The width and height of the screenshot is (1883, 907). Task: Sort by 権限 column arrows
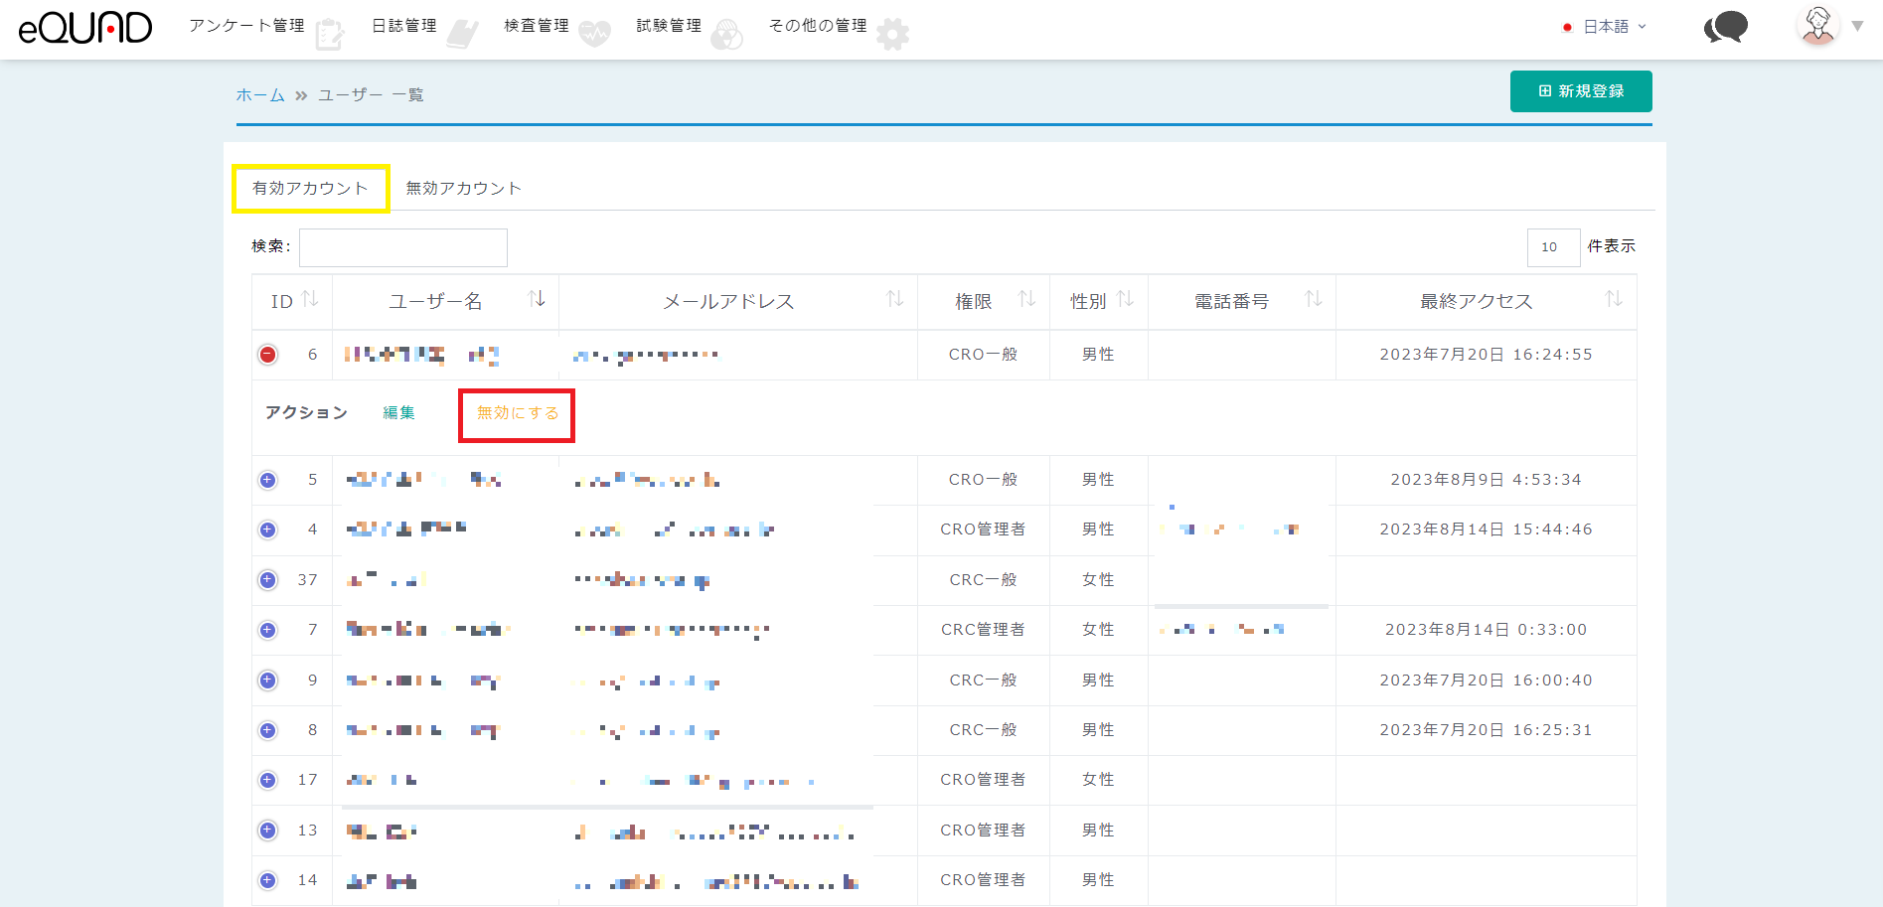1027,300
